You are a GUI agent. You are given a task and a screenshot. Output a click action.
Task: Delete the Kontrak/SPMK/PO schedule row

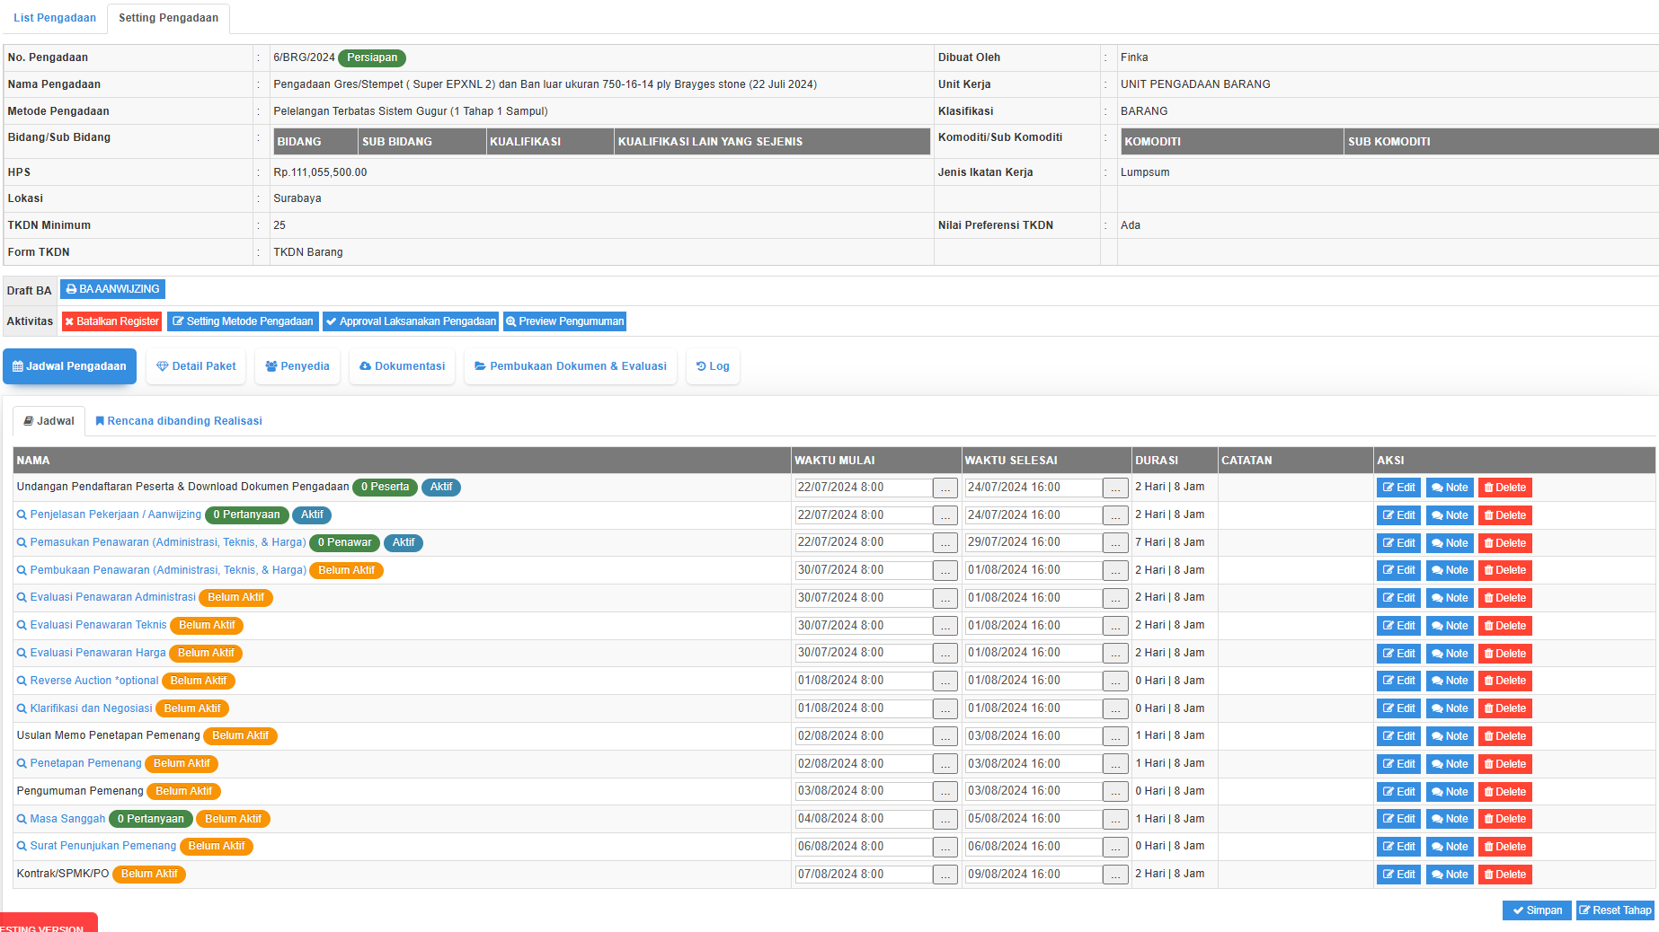(x=1504, y=875)
